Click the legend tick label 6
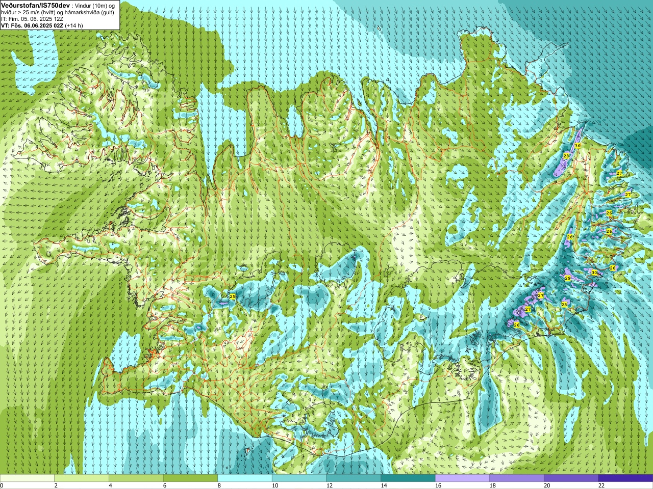Screen dimensions: 653x489 pyautogui.click(x=164, y=485)
